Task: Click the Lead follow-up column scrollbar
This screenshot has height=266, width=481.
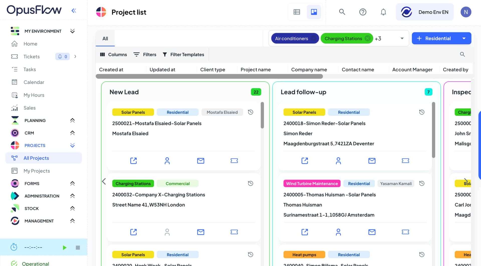Action: click(433, 130)
